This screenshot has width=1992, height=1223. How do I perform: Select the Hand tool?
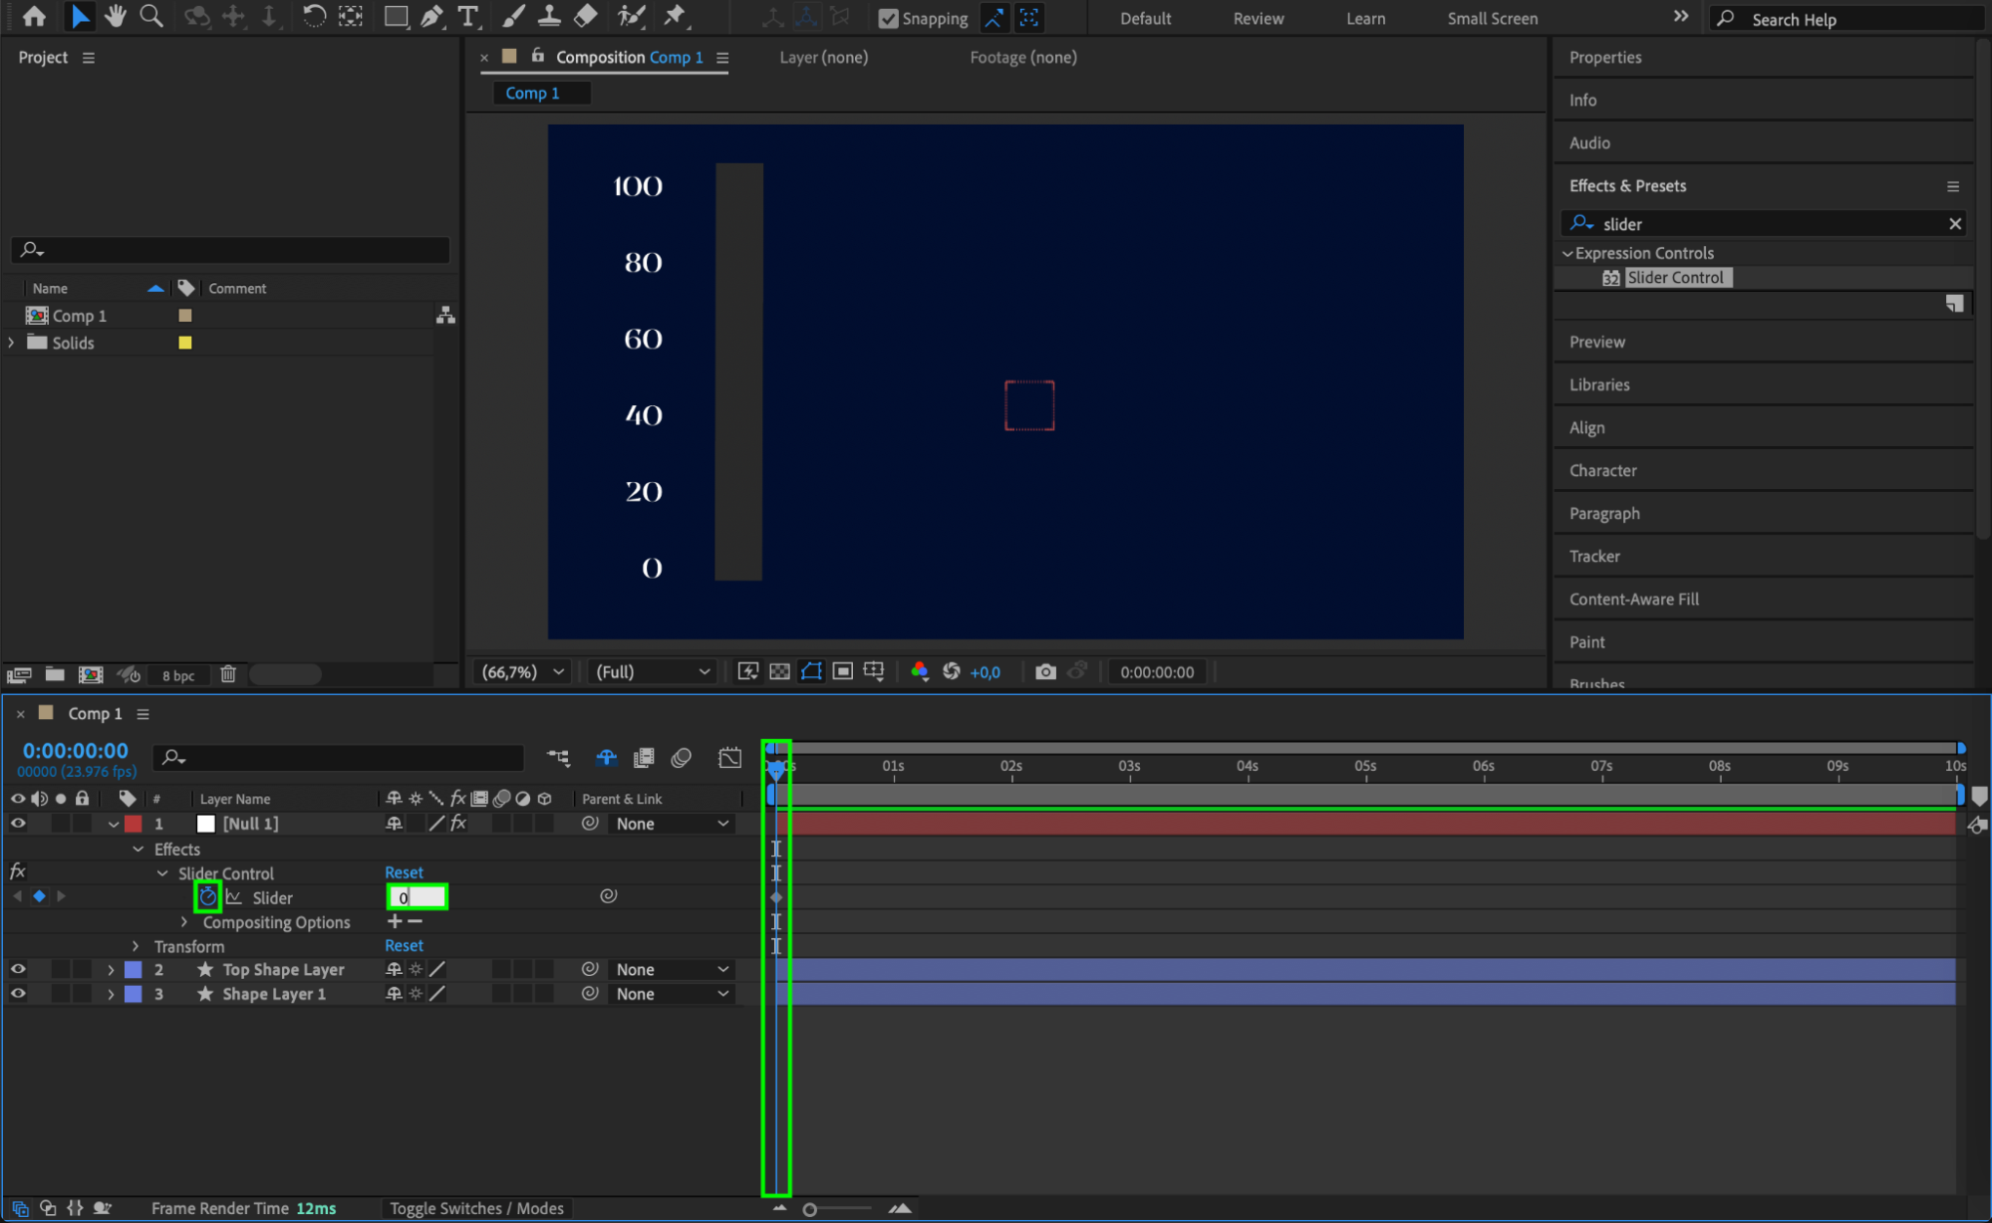(116, 16)
